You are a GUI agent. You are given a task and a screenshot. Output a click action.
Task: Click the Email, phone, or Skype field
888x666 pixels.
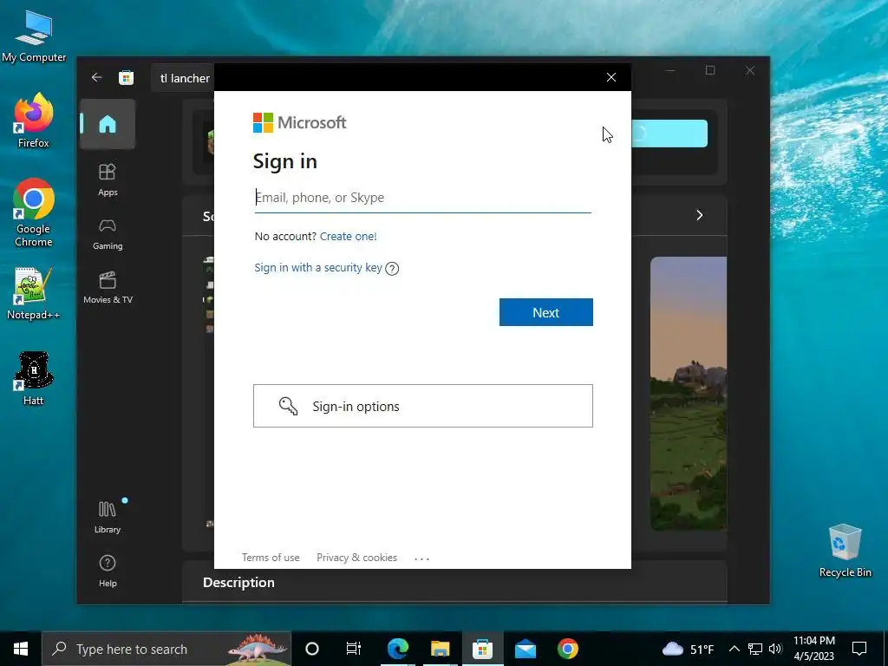(422, 198)
